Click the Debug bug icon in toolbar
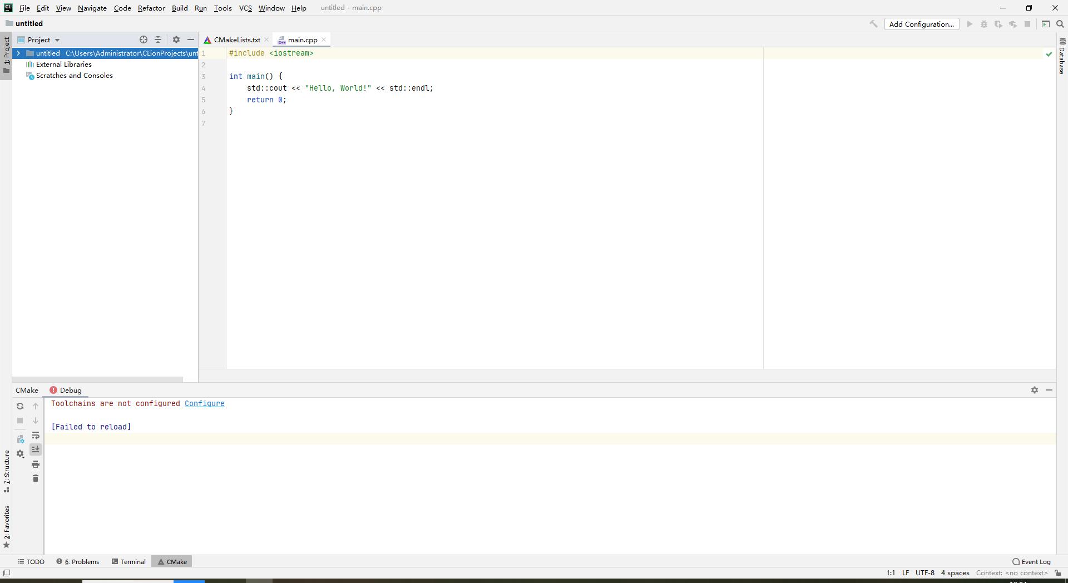 click(984, 24)
